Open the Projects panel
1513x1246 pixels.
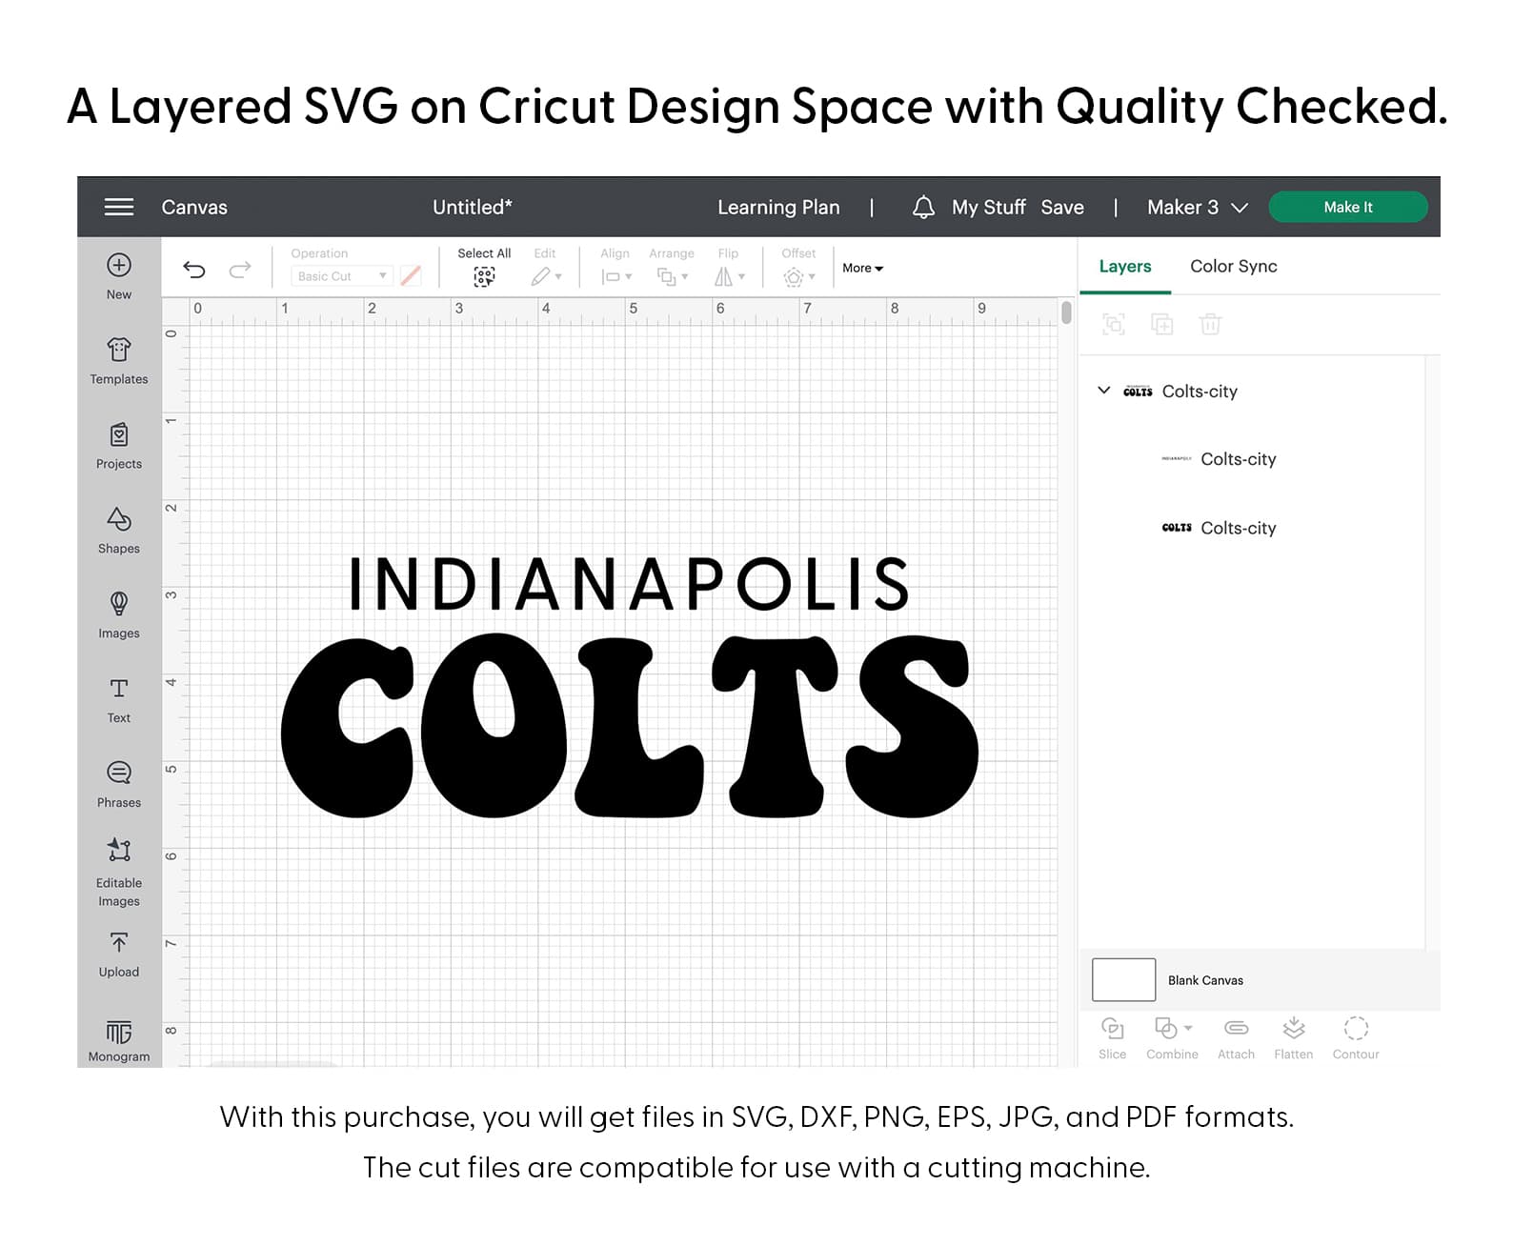(119, 445)
